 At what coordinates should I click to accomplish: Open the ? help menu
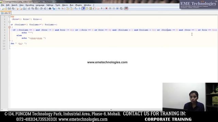[94, 5]
